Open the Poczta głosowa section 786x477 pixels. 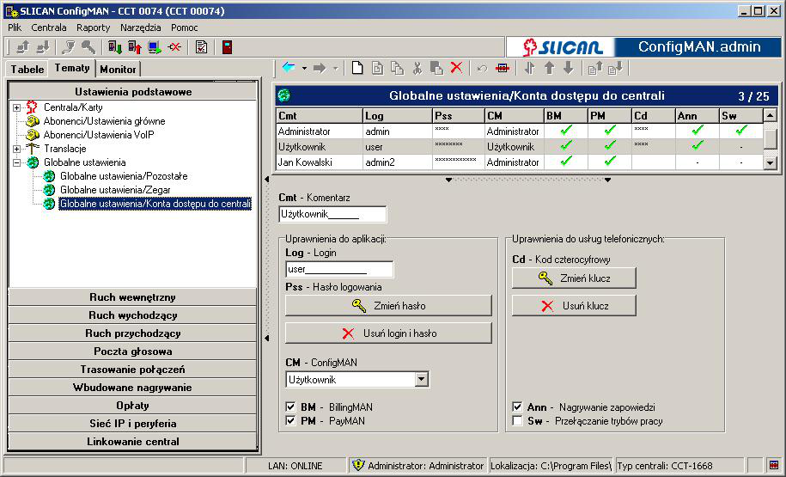tap(132, 352)
